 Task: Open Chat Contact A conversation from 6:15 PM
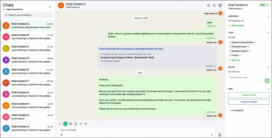tap(28, 26)
